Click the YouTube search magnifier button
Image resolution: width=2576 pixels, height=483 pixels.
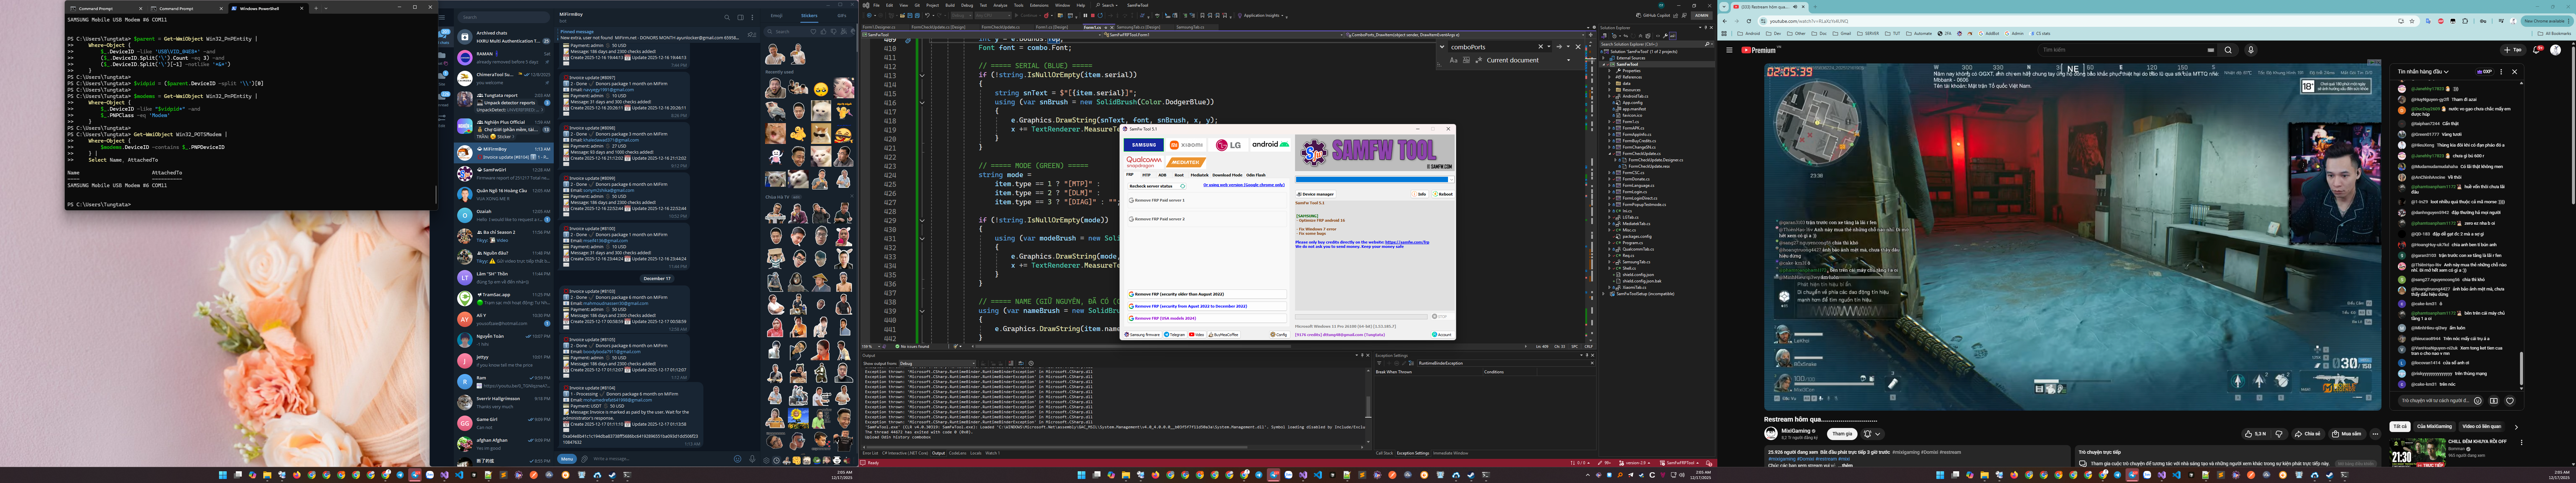[x=2228, y=50]
